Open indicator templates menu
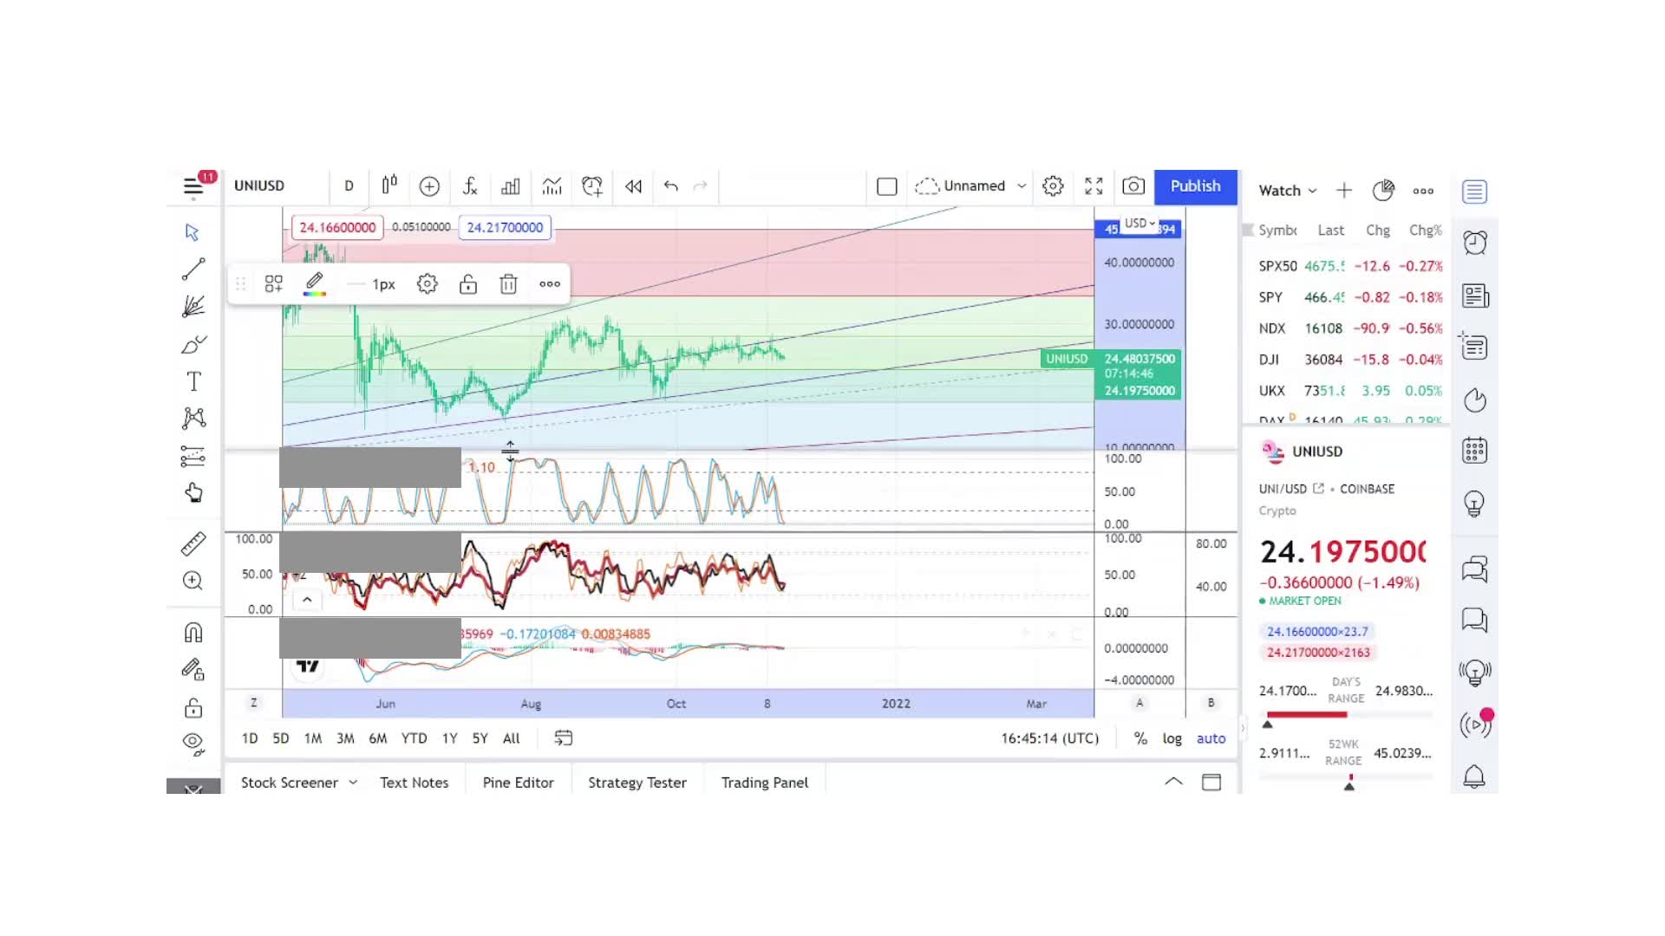This screenshot has height=936, width=1665. pos(552,186)
